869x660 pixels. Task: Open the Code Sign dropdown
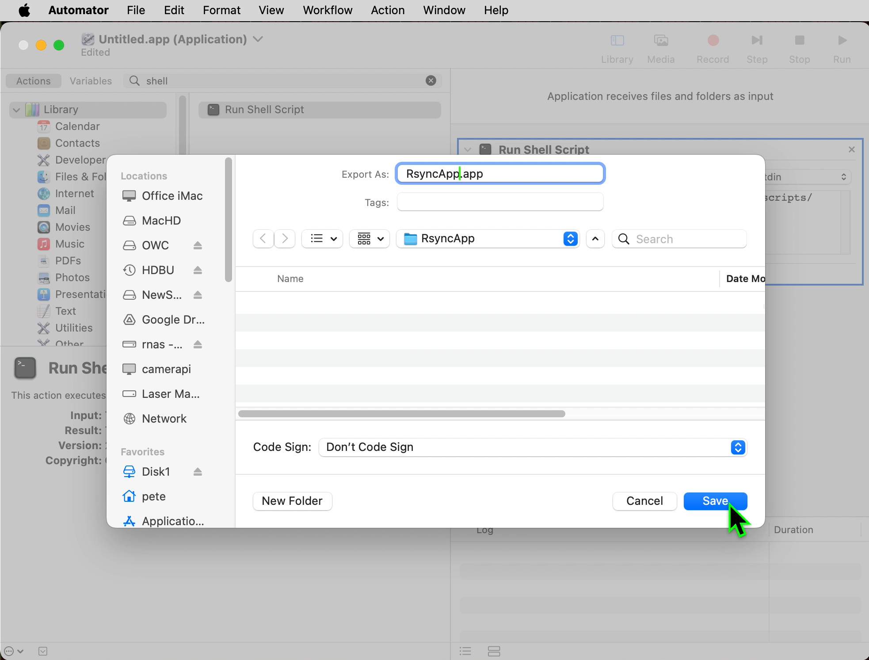(533, 447)
